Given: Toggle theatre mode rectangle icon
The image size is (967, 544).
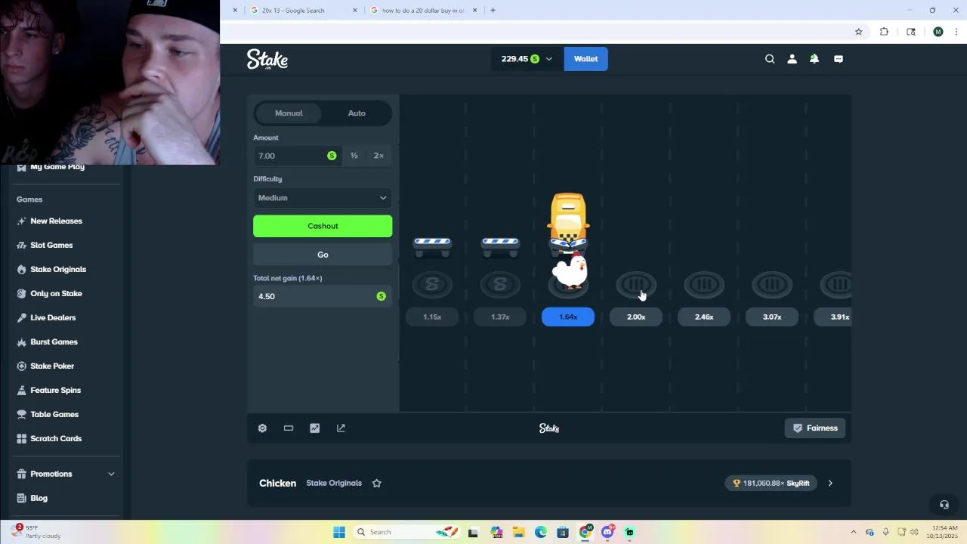Looking at the screenshot, I should point(289,428).
